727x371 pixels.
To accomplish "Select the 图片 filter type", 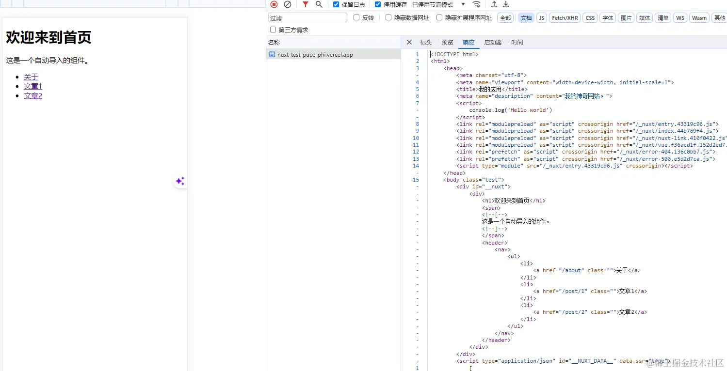I will point(626,18).
